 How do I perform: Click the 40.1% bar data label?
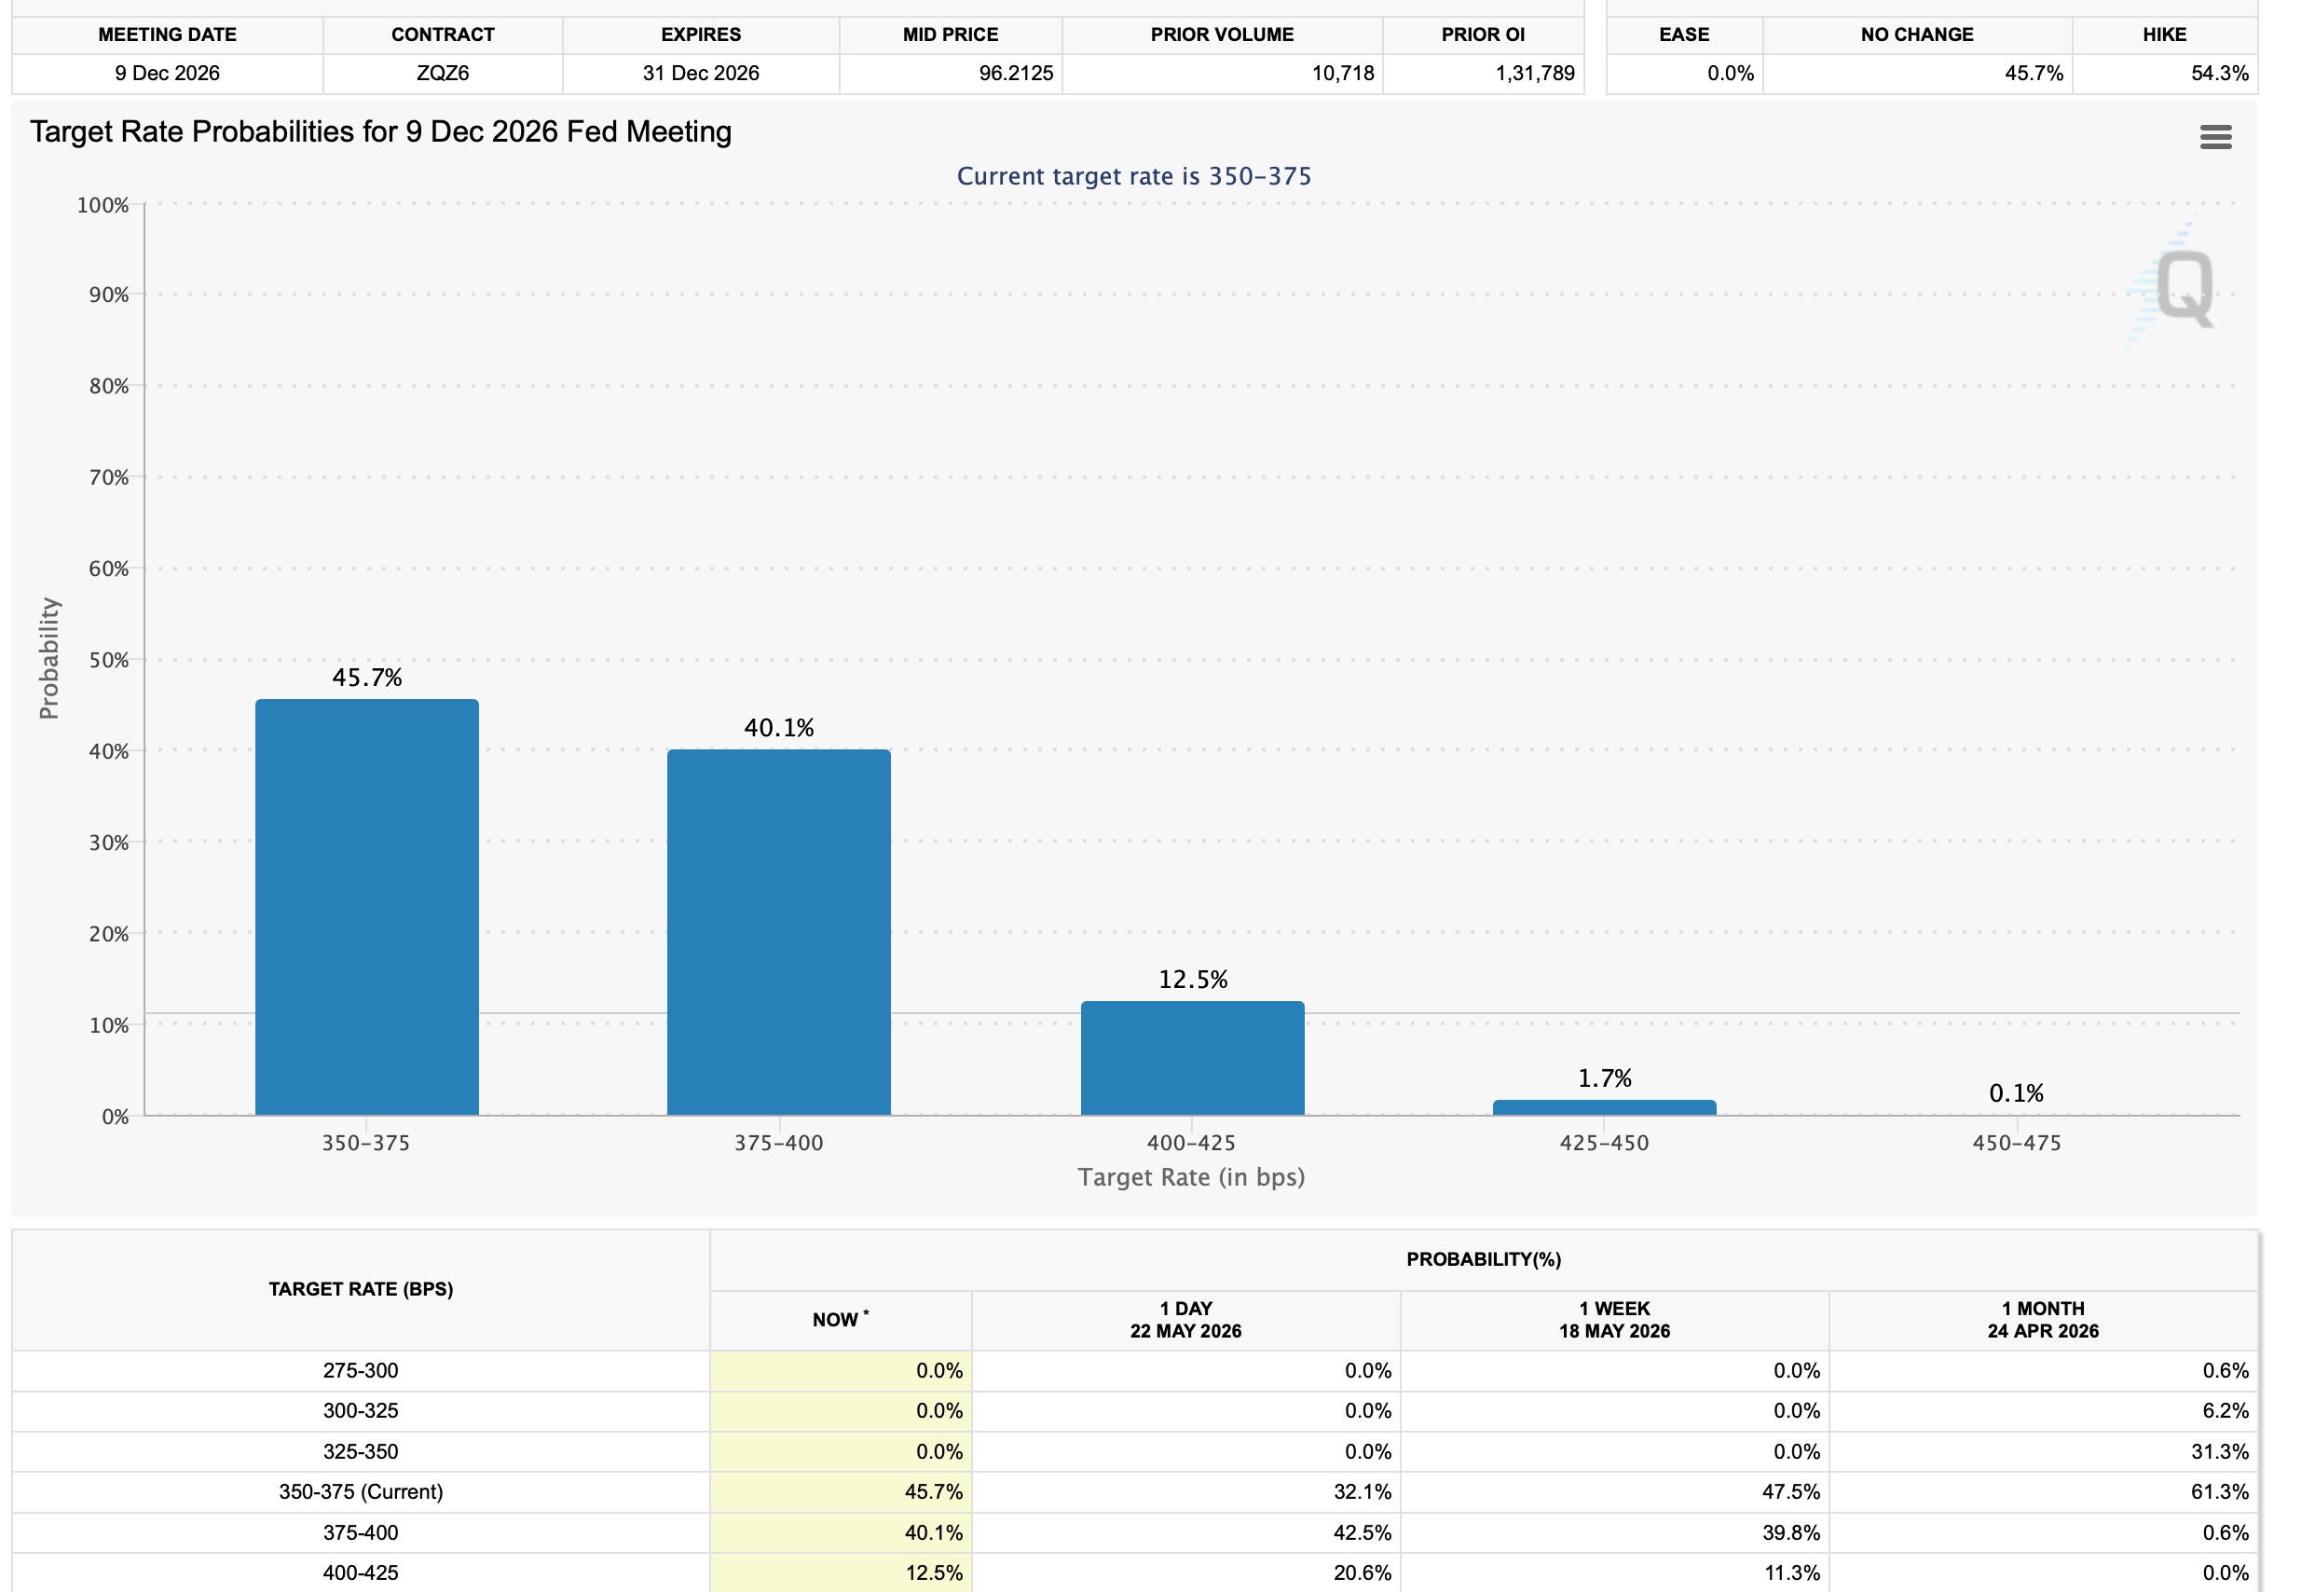coord(779,728)
